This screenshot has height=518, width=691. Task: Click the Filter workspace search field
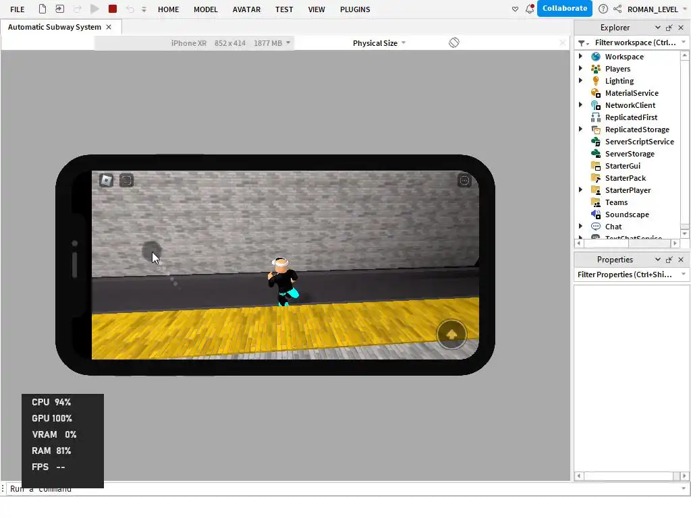(635, 42)
